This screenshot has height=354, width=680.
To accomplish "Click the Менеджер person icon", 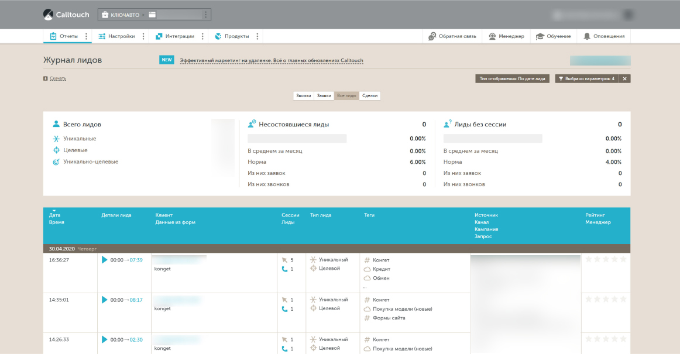I will pyautogui.click(x=492, y=36).
